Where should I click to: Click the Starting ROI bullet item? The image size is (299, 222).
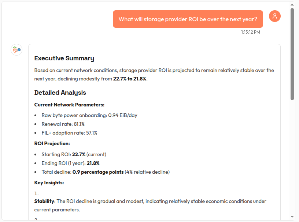(74, 154)
